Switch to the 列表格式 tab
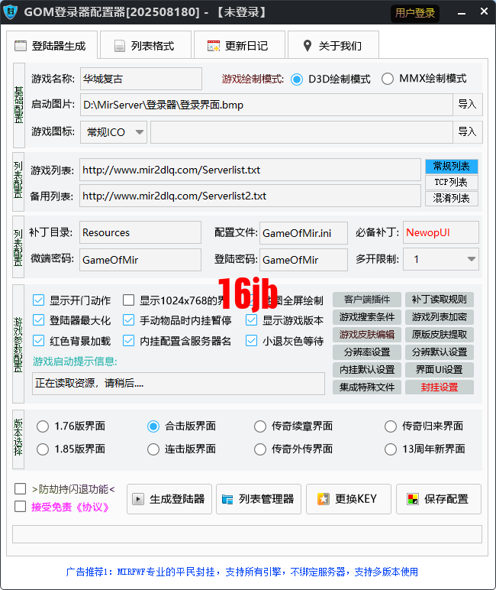The height and width of the screenshot is (590, 496). click(x=146, y=46)
